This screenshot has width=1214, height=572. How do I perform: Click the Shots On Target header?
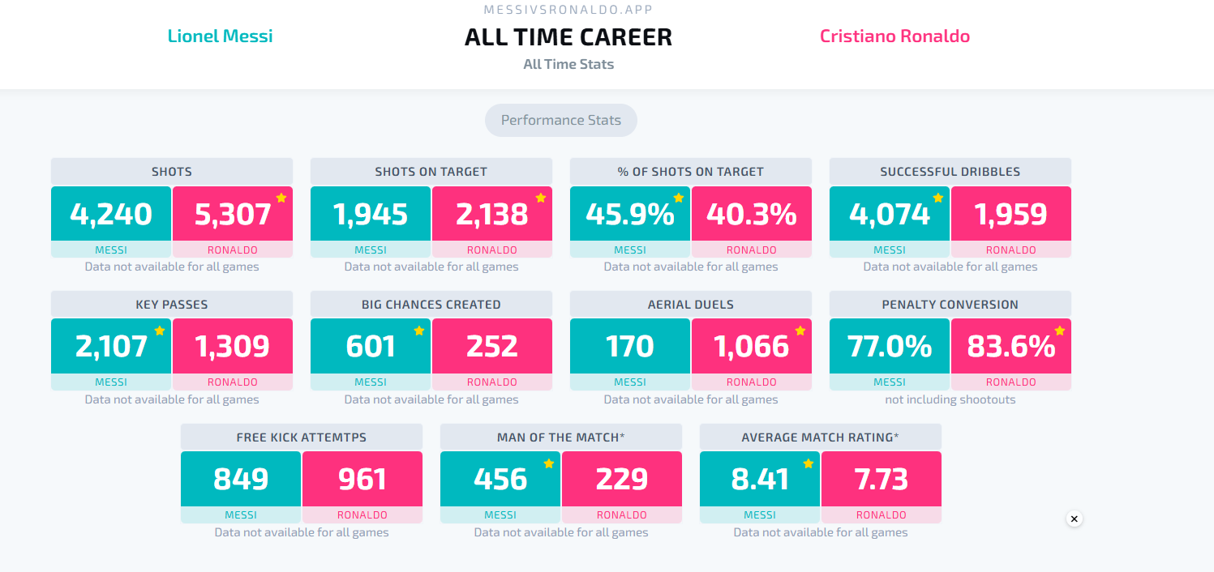coord(431,172)
